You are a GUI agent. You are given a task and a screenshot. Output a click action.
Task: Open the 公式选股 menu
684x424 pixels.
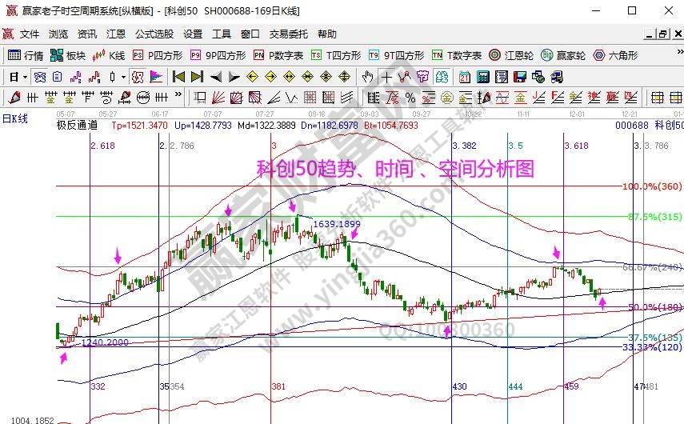pyautogui.click(x=154, y=34)
